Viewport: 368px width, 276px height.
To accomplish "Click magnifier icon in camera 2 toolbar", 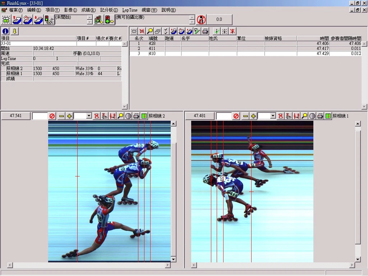I will point(120,116).
